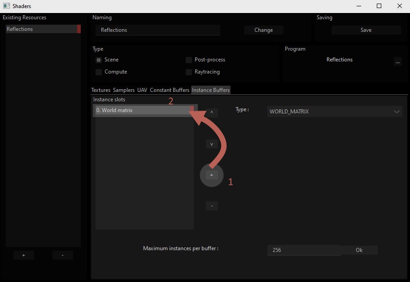
Task: Select the Instance Buffers tab
Action: (211, 90)
